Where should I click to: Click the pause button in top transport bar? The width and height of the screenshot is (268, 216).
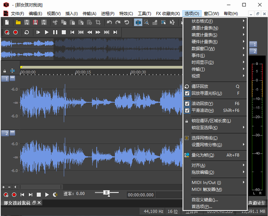click(55, 32)
